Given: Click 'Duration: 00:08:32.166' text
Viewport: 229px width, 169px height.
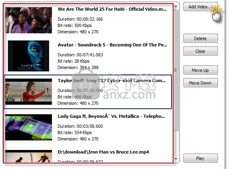Looking at the screenshot, I should pos(80,19).
